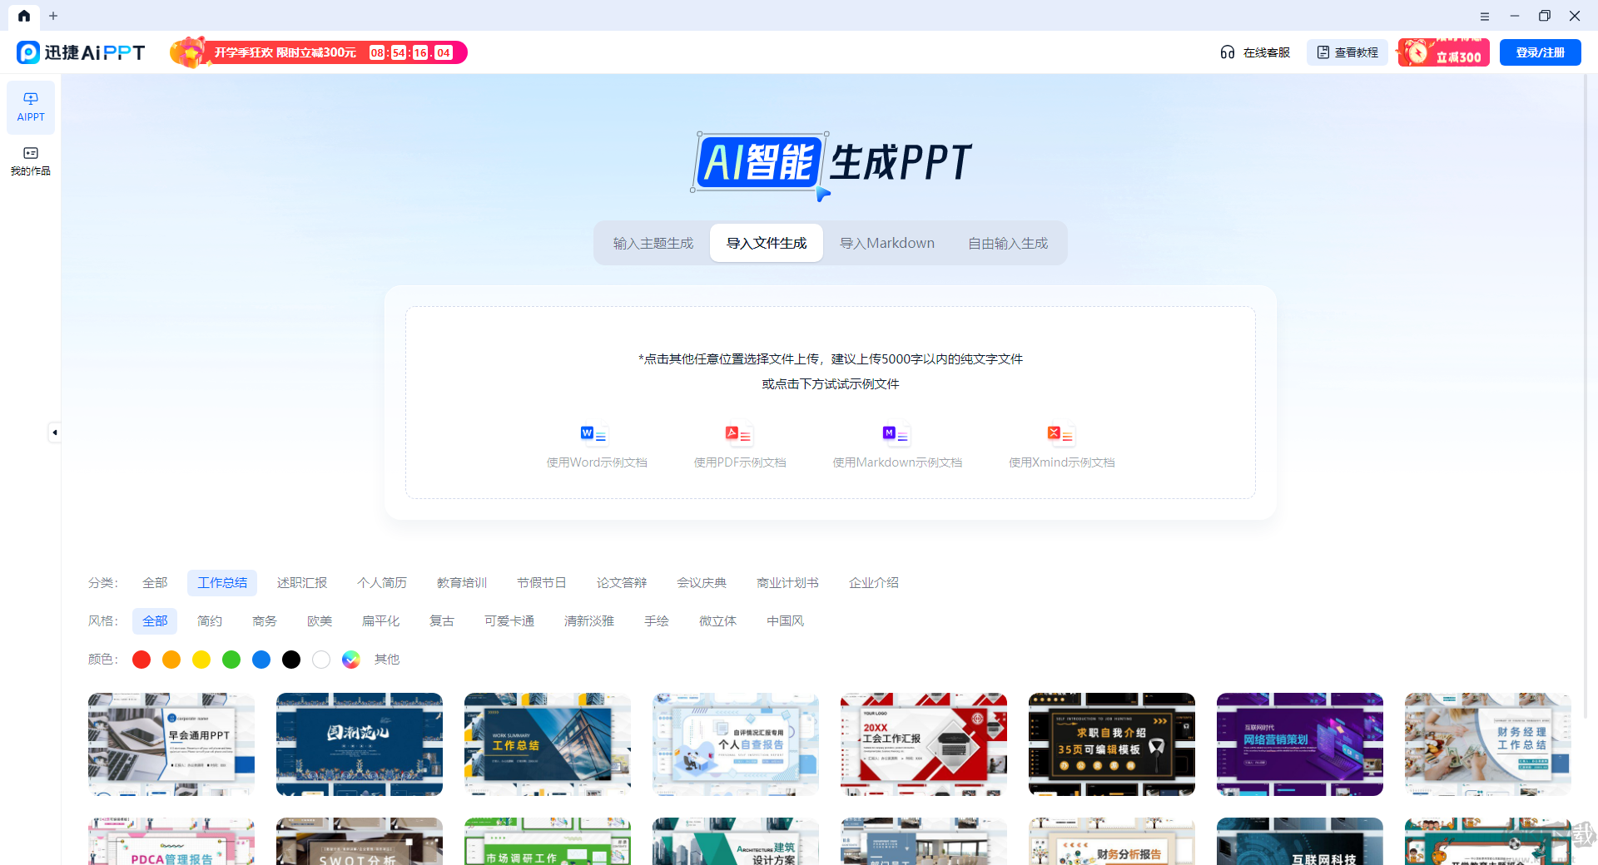Select category 工作总结
The height and width of the screenshot is (865, 1598).
(x=222, y=583)
